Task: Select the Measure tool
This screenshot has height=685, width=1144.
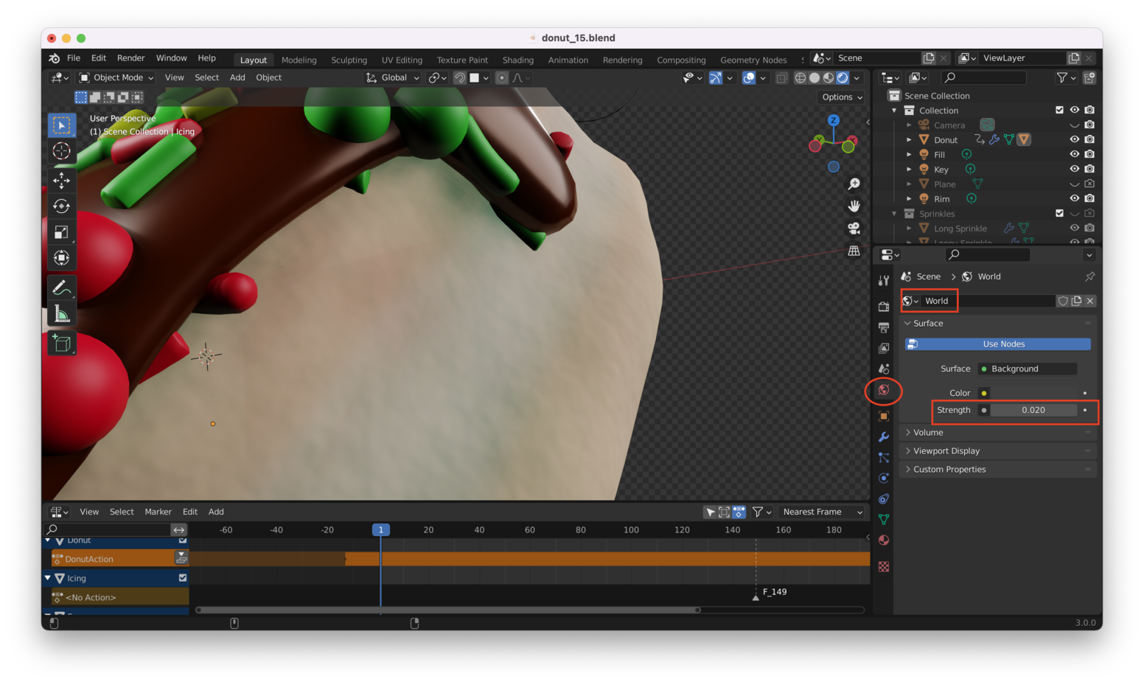Action: [x=62, y=315]
